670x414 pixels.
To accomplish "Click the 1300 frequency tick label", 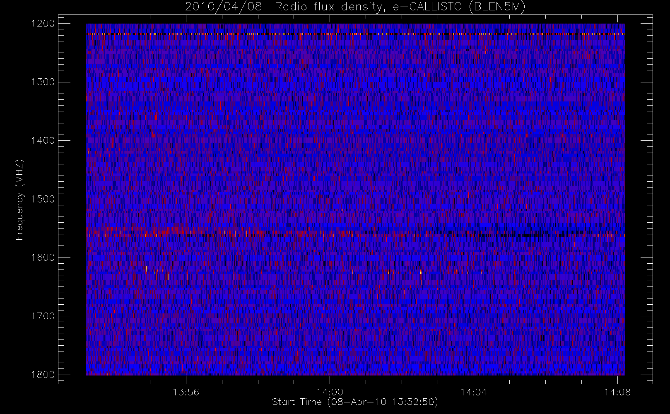I will click(x=43, y=82).
